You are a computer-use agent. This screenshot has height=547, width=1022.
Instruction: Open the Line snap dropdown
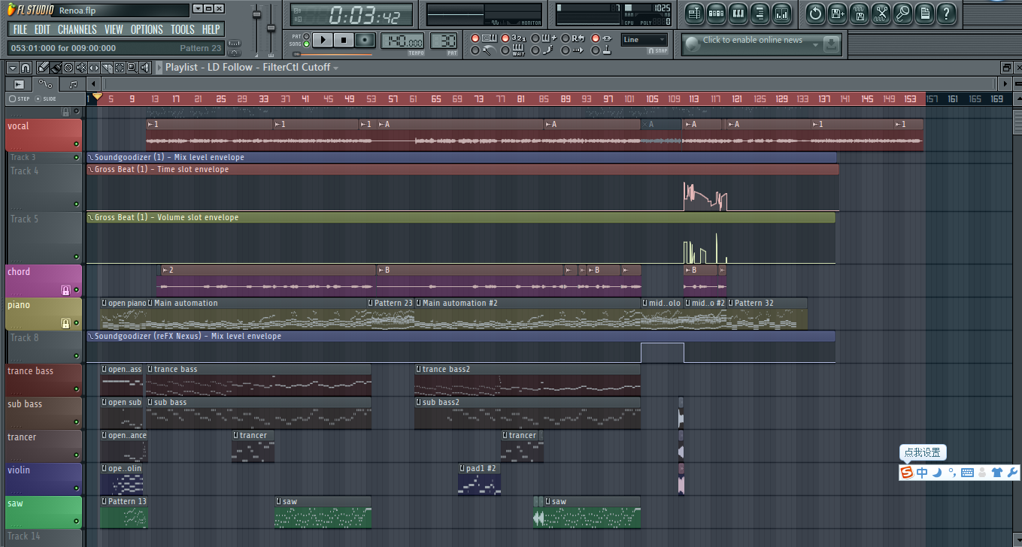[644, 40]
